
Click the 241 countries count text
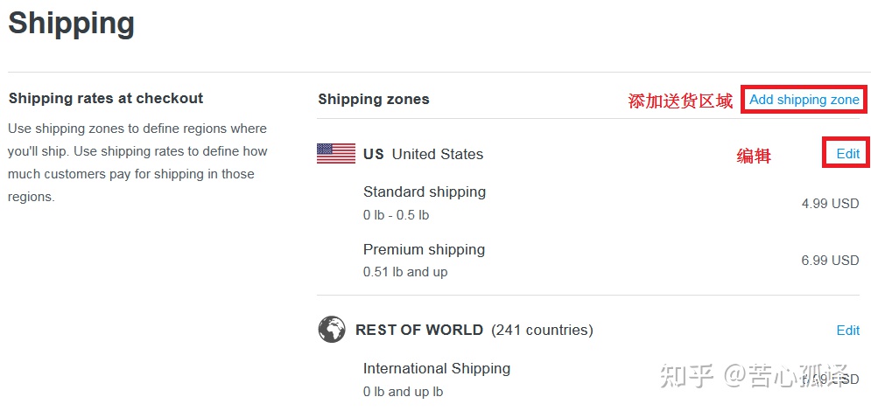(x=542, y=330)
